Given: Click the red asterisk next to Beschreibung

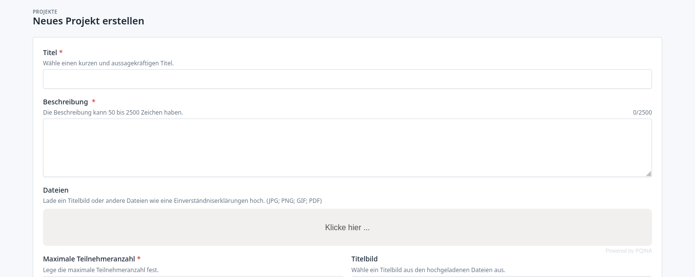Looking at the screenshot, I should (x=93, y=101).
